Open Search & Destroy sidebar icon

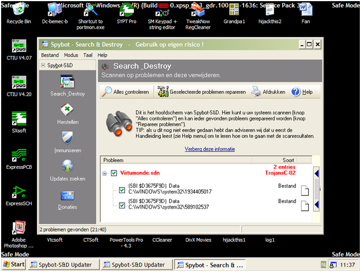click(x=67, y=81)
